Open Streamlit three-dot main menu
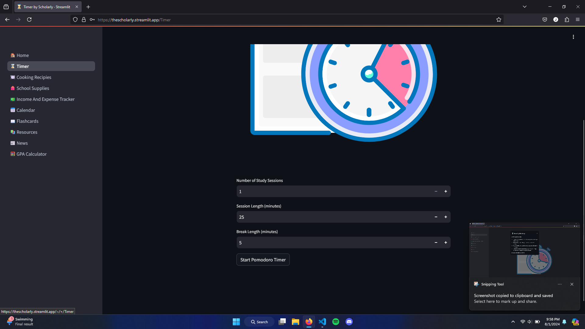The height and width of the screenshot is (329, 585). [573, 37]
